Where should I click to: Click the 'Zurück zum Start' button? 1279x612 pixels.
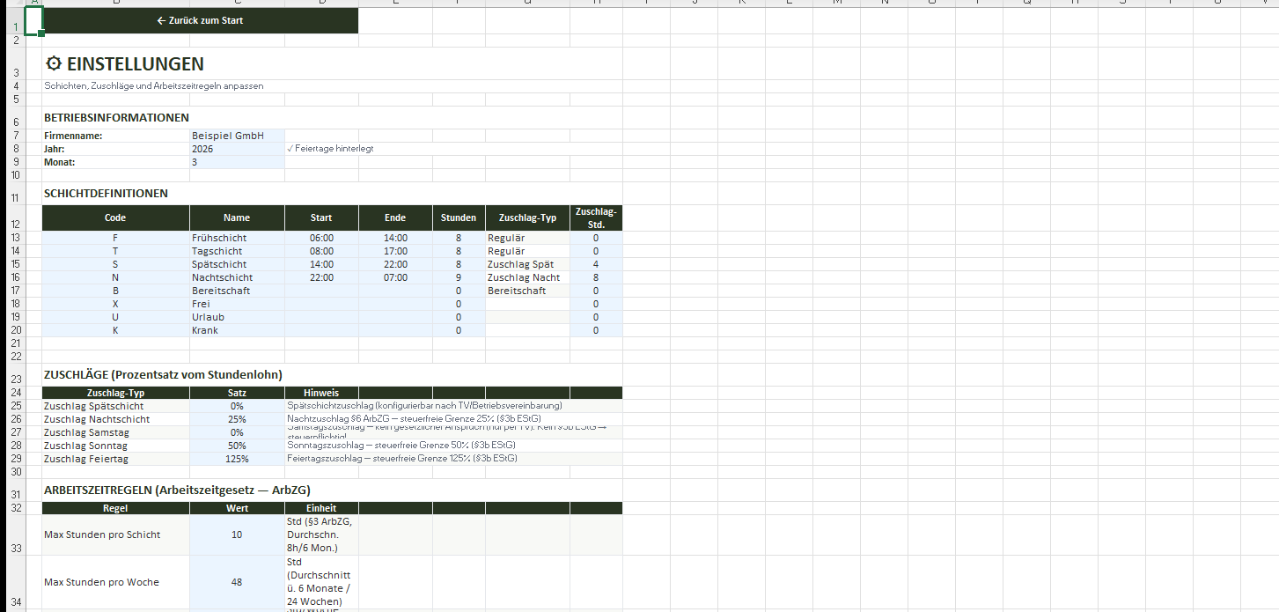click(x=200, y=20)
